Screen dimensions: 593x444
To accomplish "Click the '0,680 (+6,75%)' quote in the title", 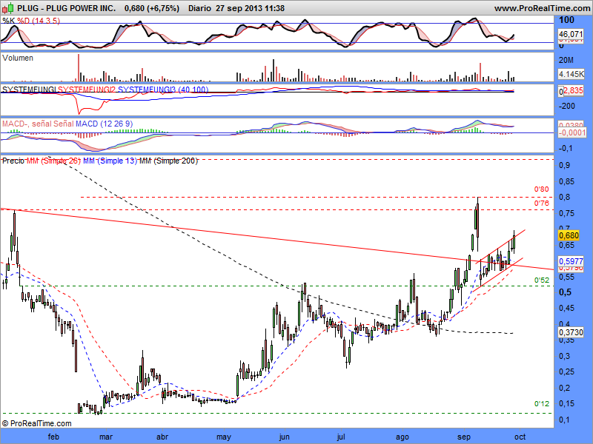I will click(x=152, y=8).
